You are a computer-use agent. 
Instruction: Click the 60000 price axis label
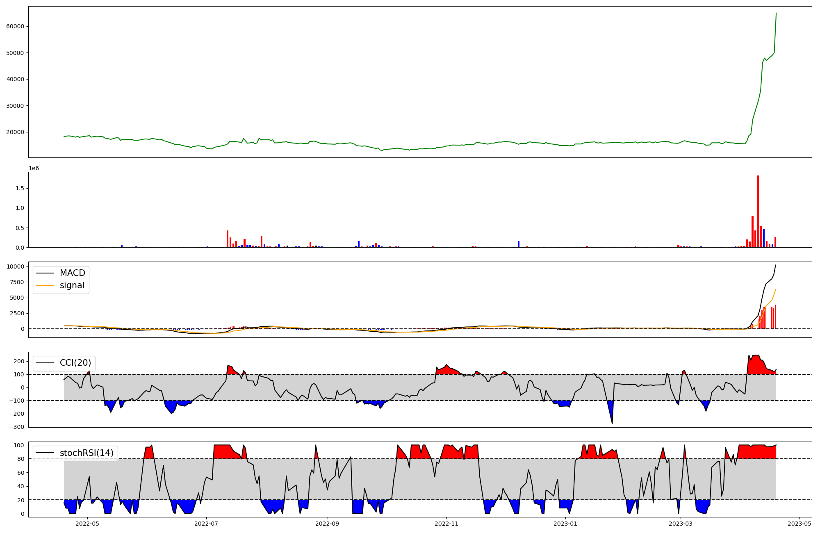pos(16,26)
